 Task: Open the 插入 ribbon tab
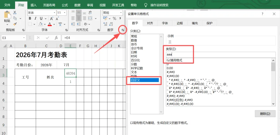tap(33, 5)
